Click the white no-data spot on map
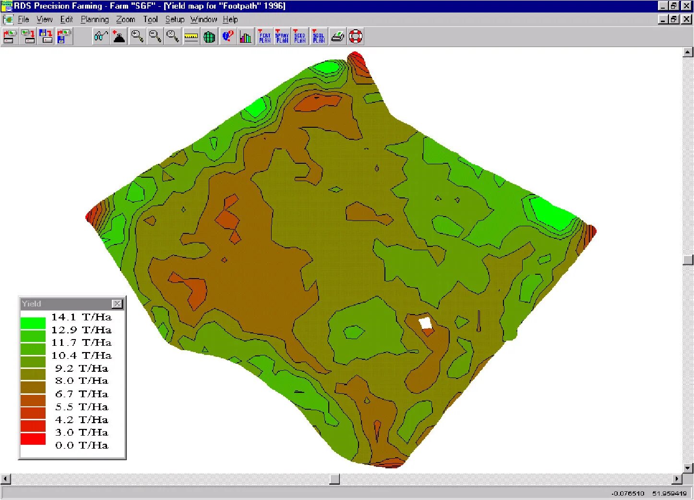This screenshot has height=500, width=694. coord(426,323)
